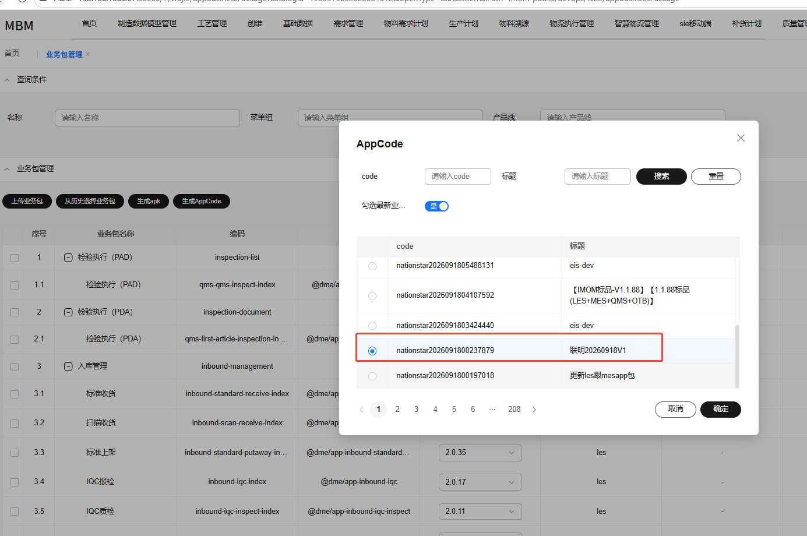Open the 物流执行管理 menu
This screenshot has height=536, width=807.
coord(572,23)
